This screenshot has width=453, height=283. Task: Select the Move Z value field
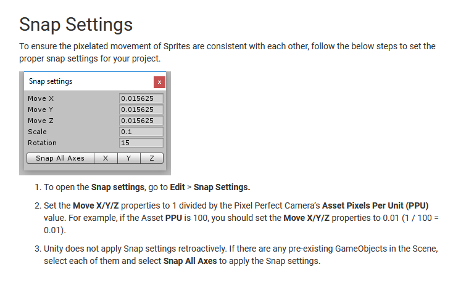(x=141, y=121)
